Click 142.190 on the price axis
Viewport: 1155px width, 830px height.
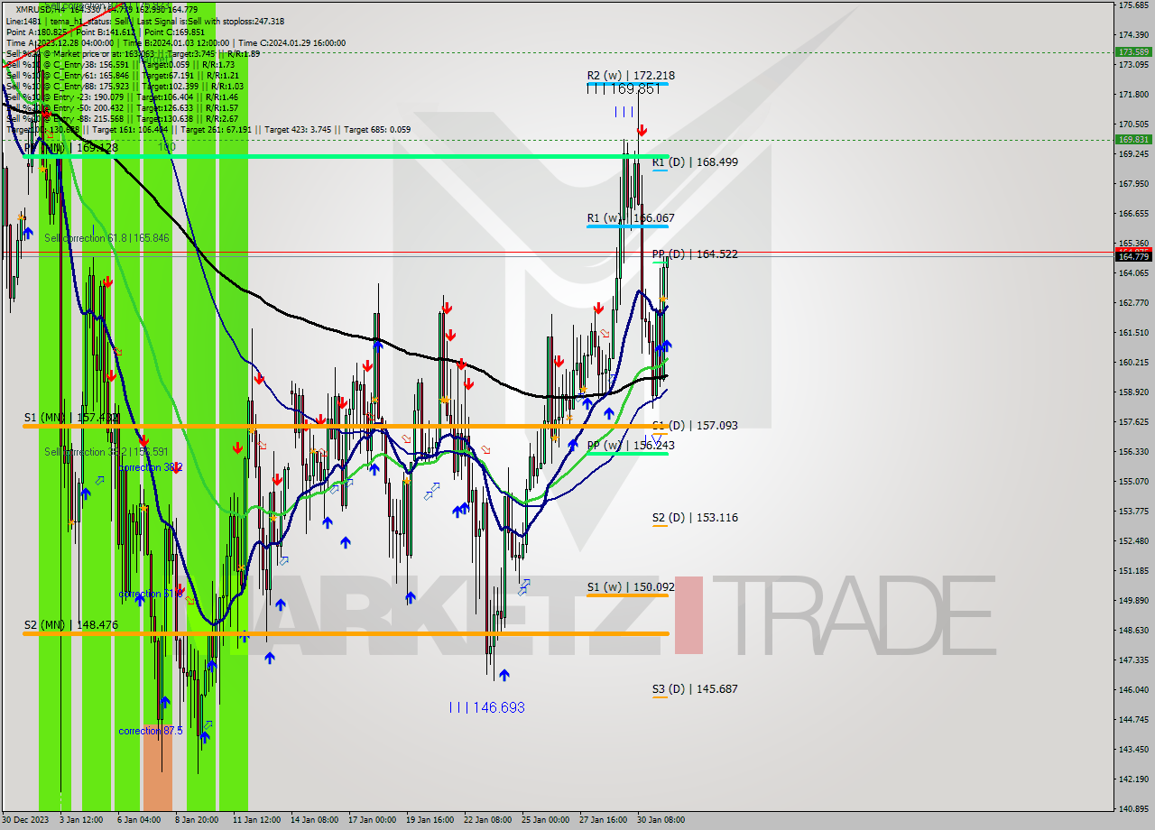pyautogui.click(x=1133, y=779)
